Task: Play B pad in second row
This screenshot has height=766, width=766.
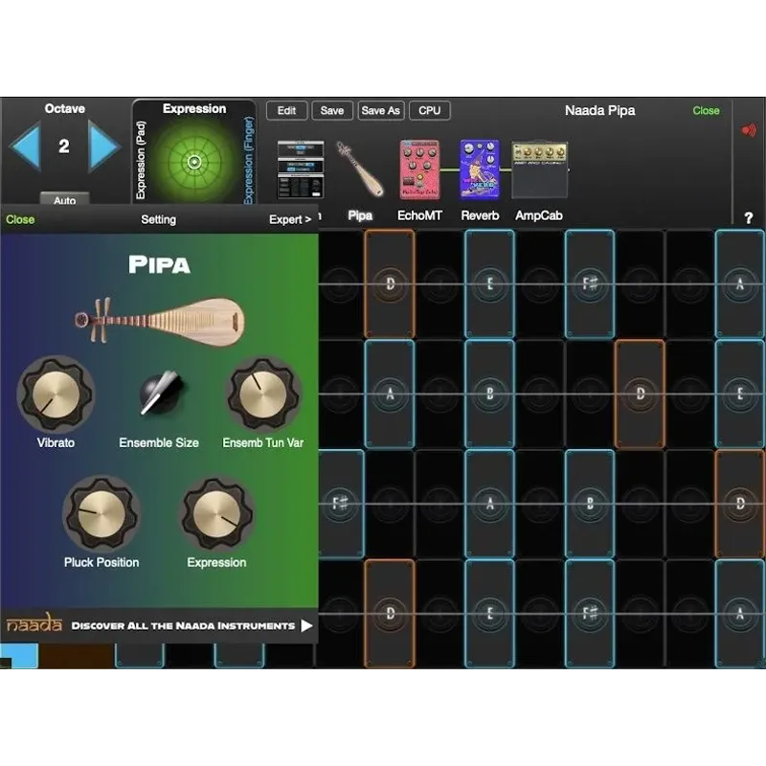Action: [490, 394]
